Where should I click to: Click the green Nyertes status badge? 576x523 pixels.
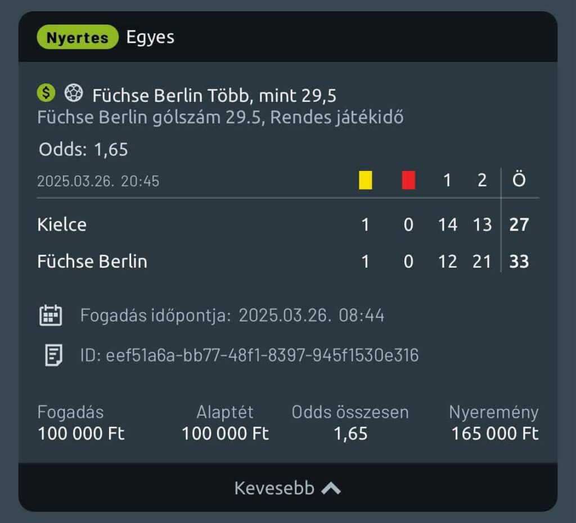point(78,37)
